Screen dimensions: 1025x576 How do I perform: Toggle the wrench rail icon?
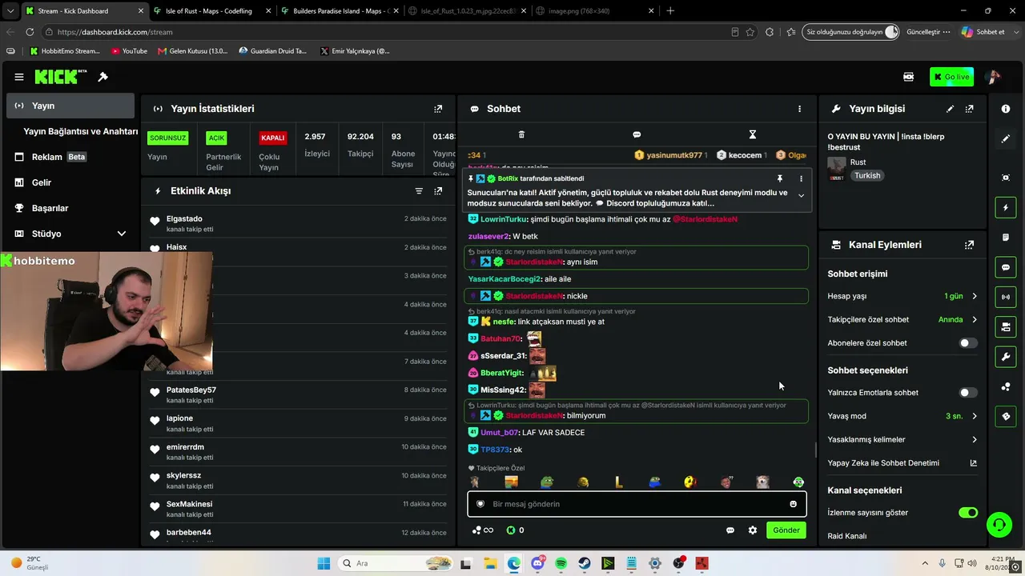point(1006,356)
